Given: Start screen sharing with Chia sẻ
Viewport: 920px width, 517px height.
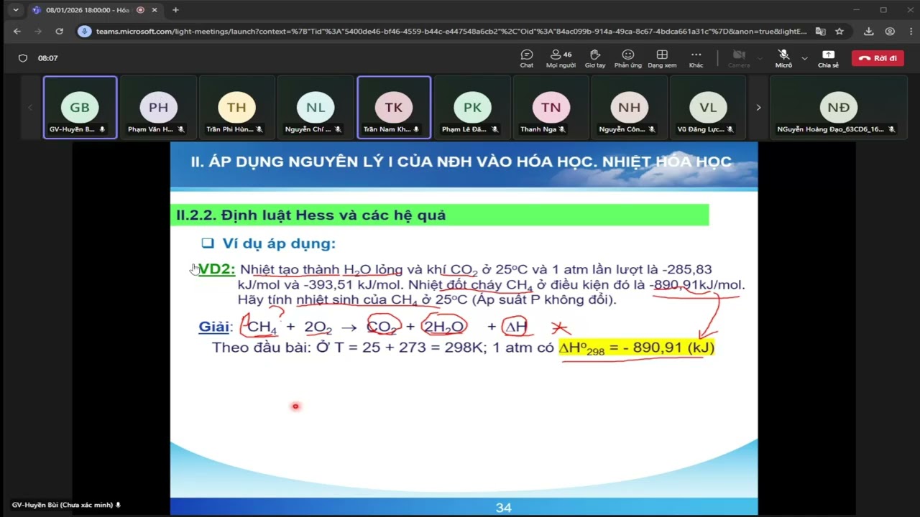Looking at the screenshot, I should [x=828, y=58].
